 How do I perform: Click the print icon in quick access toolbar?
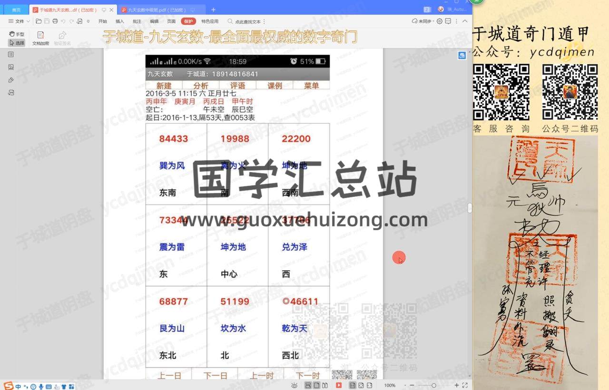coord(55,21)
